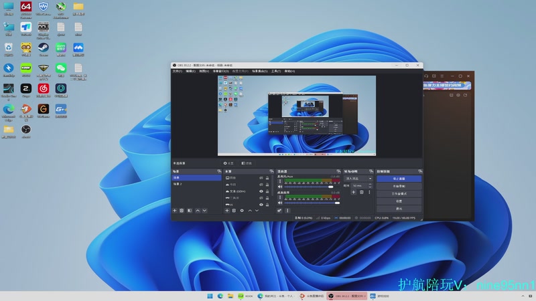Open WeChat desktop shortcut
Viewport: 536px width, 301px height.
tap(61, 70)
